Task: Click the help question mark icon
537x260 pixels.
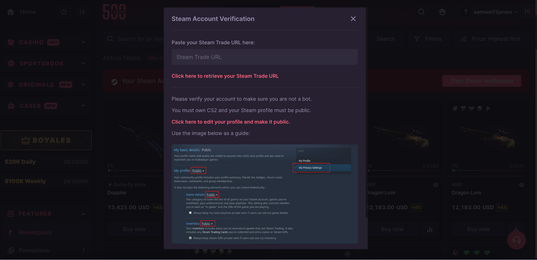Action: coord(466,12)
